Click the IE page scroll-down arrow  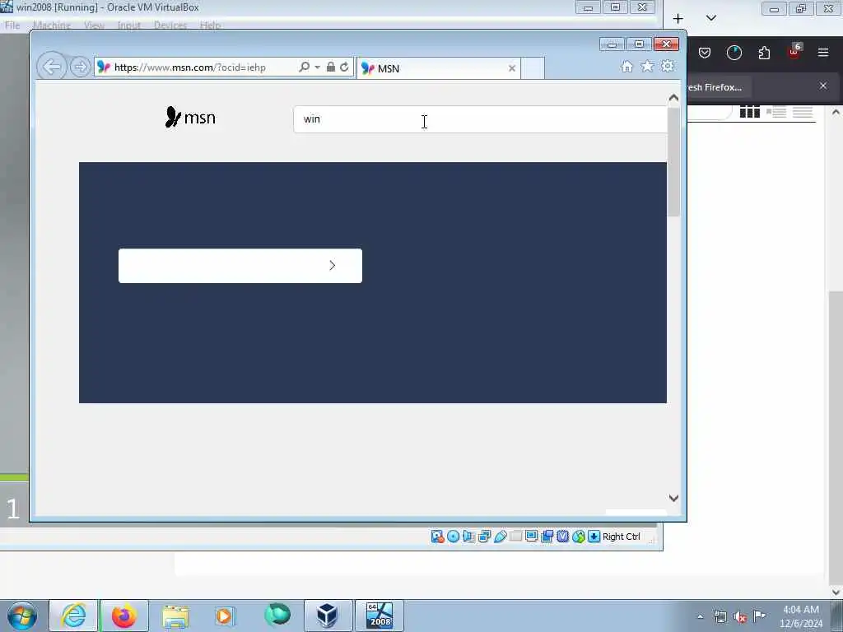tap(673, 498)
